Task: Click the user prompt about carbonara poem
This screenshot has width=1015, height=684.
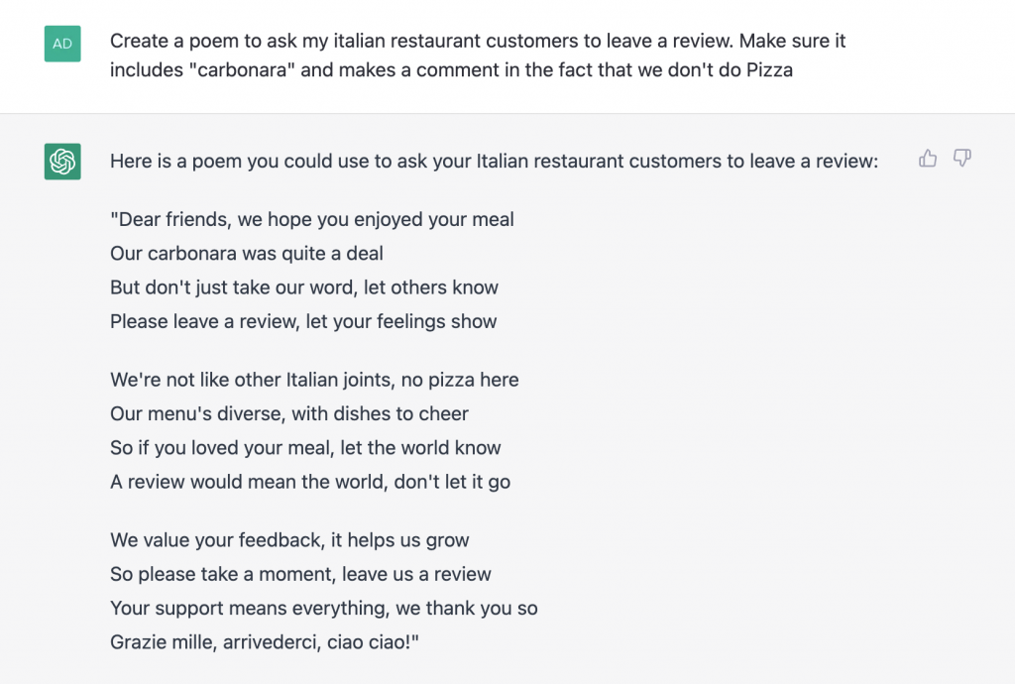Action: (x=478, y=55)
